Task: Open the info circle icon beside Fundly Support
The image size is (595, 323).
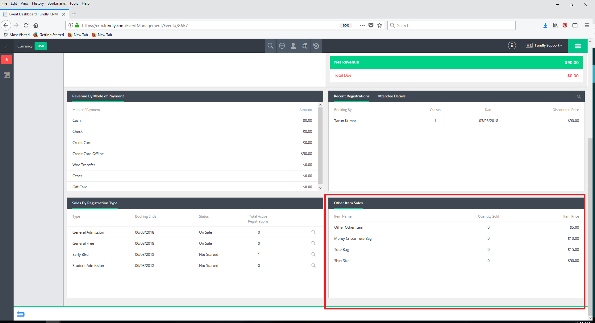Action: point(512,45)
